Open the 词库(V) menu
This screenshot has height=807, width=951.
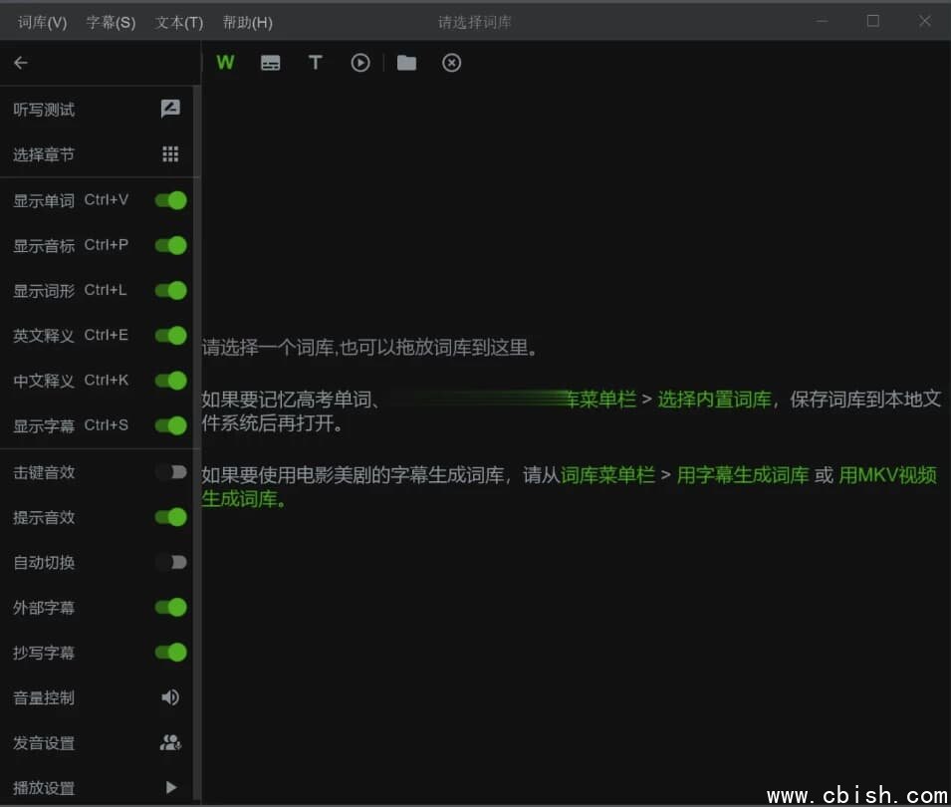pyautogui.click(x=40, y=21)
